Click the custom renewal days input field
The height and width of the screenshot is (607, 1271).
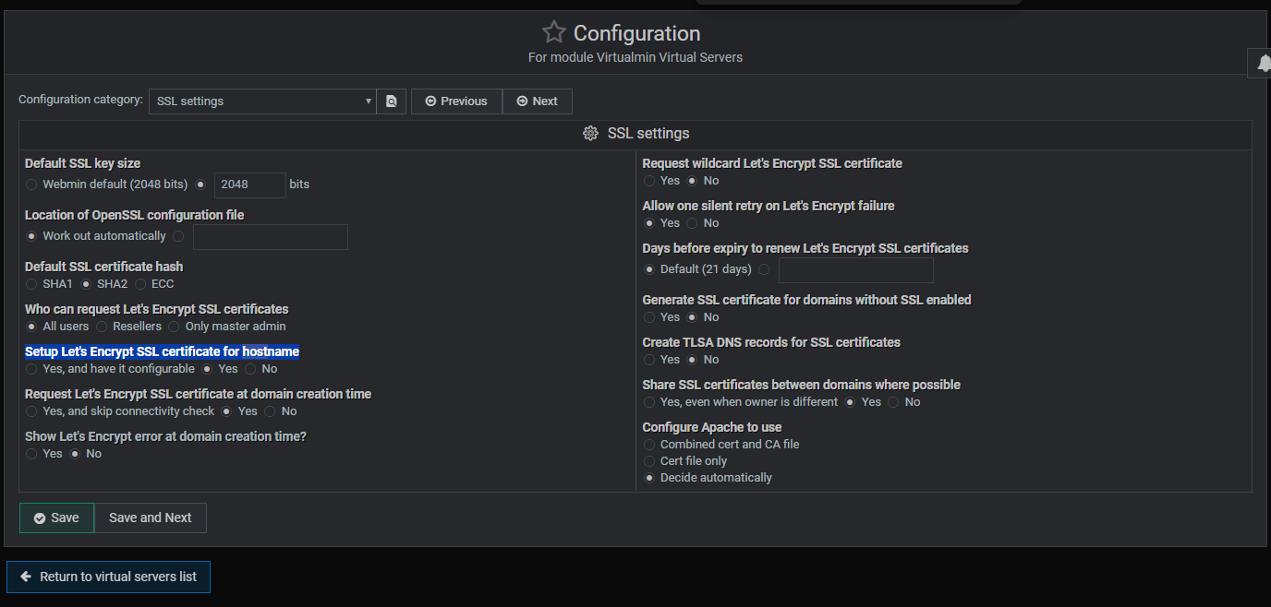click(856, 269)
